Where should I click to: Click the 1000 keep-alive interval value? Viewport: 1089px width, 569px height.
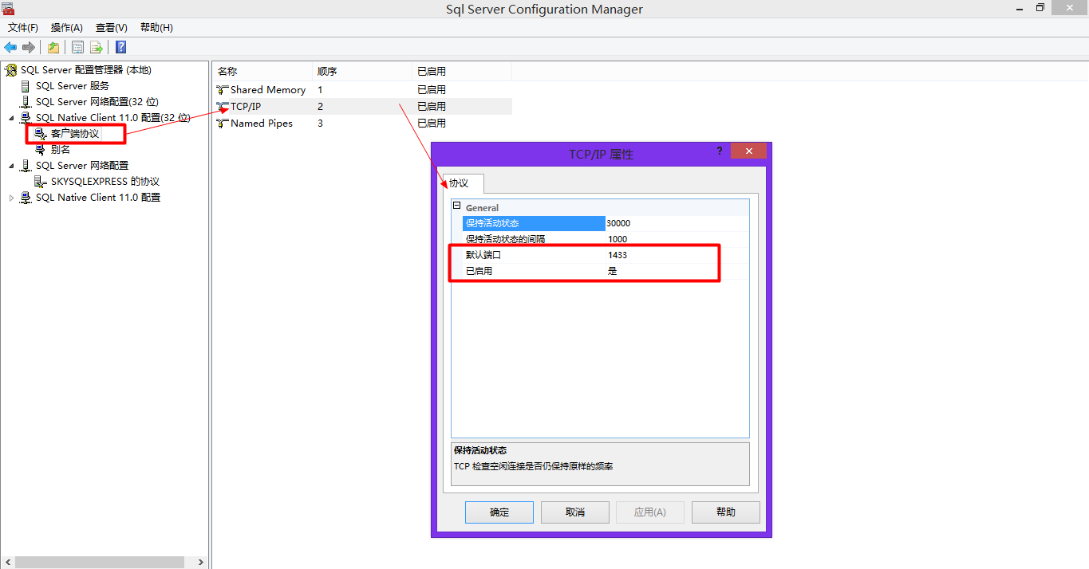click(617, 239)
